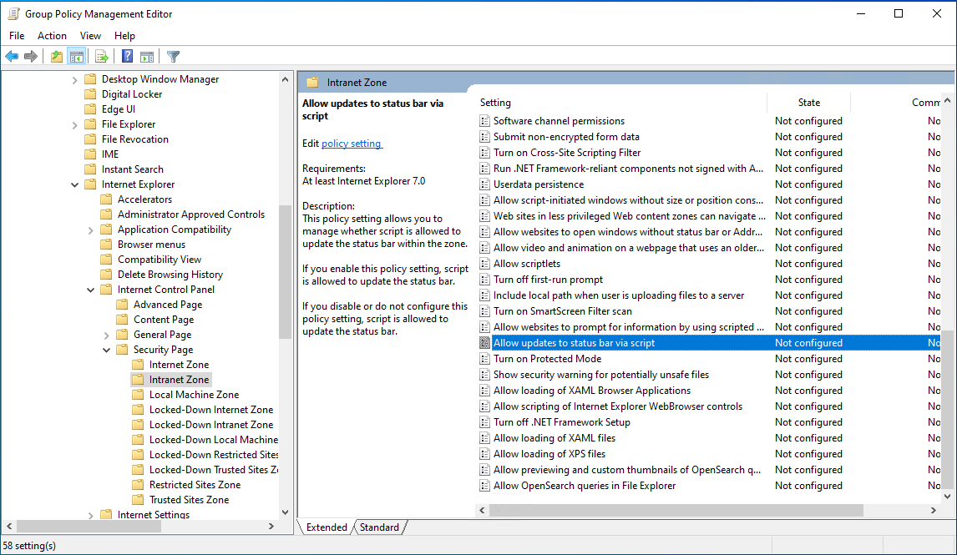Select the Locked-Down Internet Zone folder

pyautogui.click(x=211, y=410)
